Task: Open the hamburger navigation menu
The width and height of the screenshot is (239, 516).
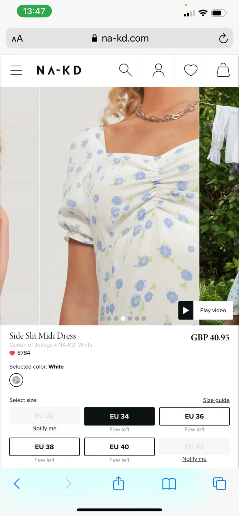Action: [x=16, y=70]
